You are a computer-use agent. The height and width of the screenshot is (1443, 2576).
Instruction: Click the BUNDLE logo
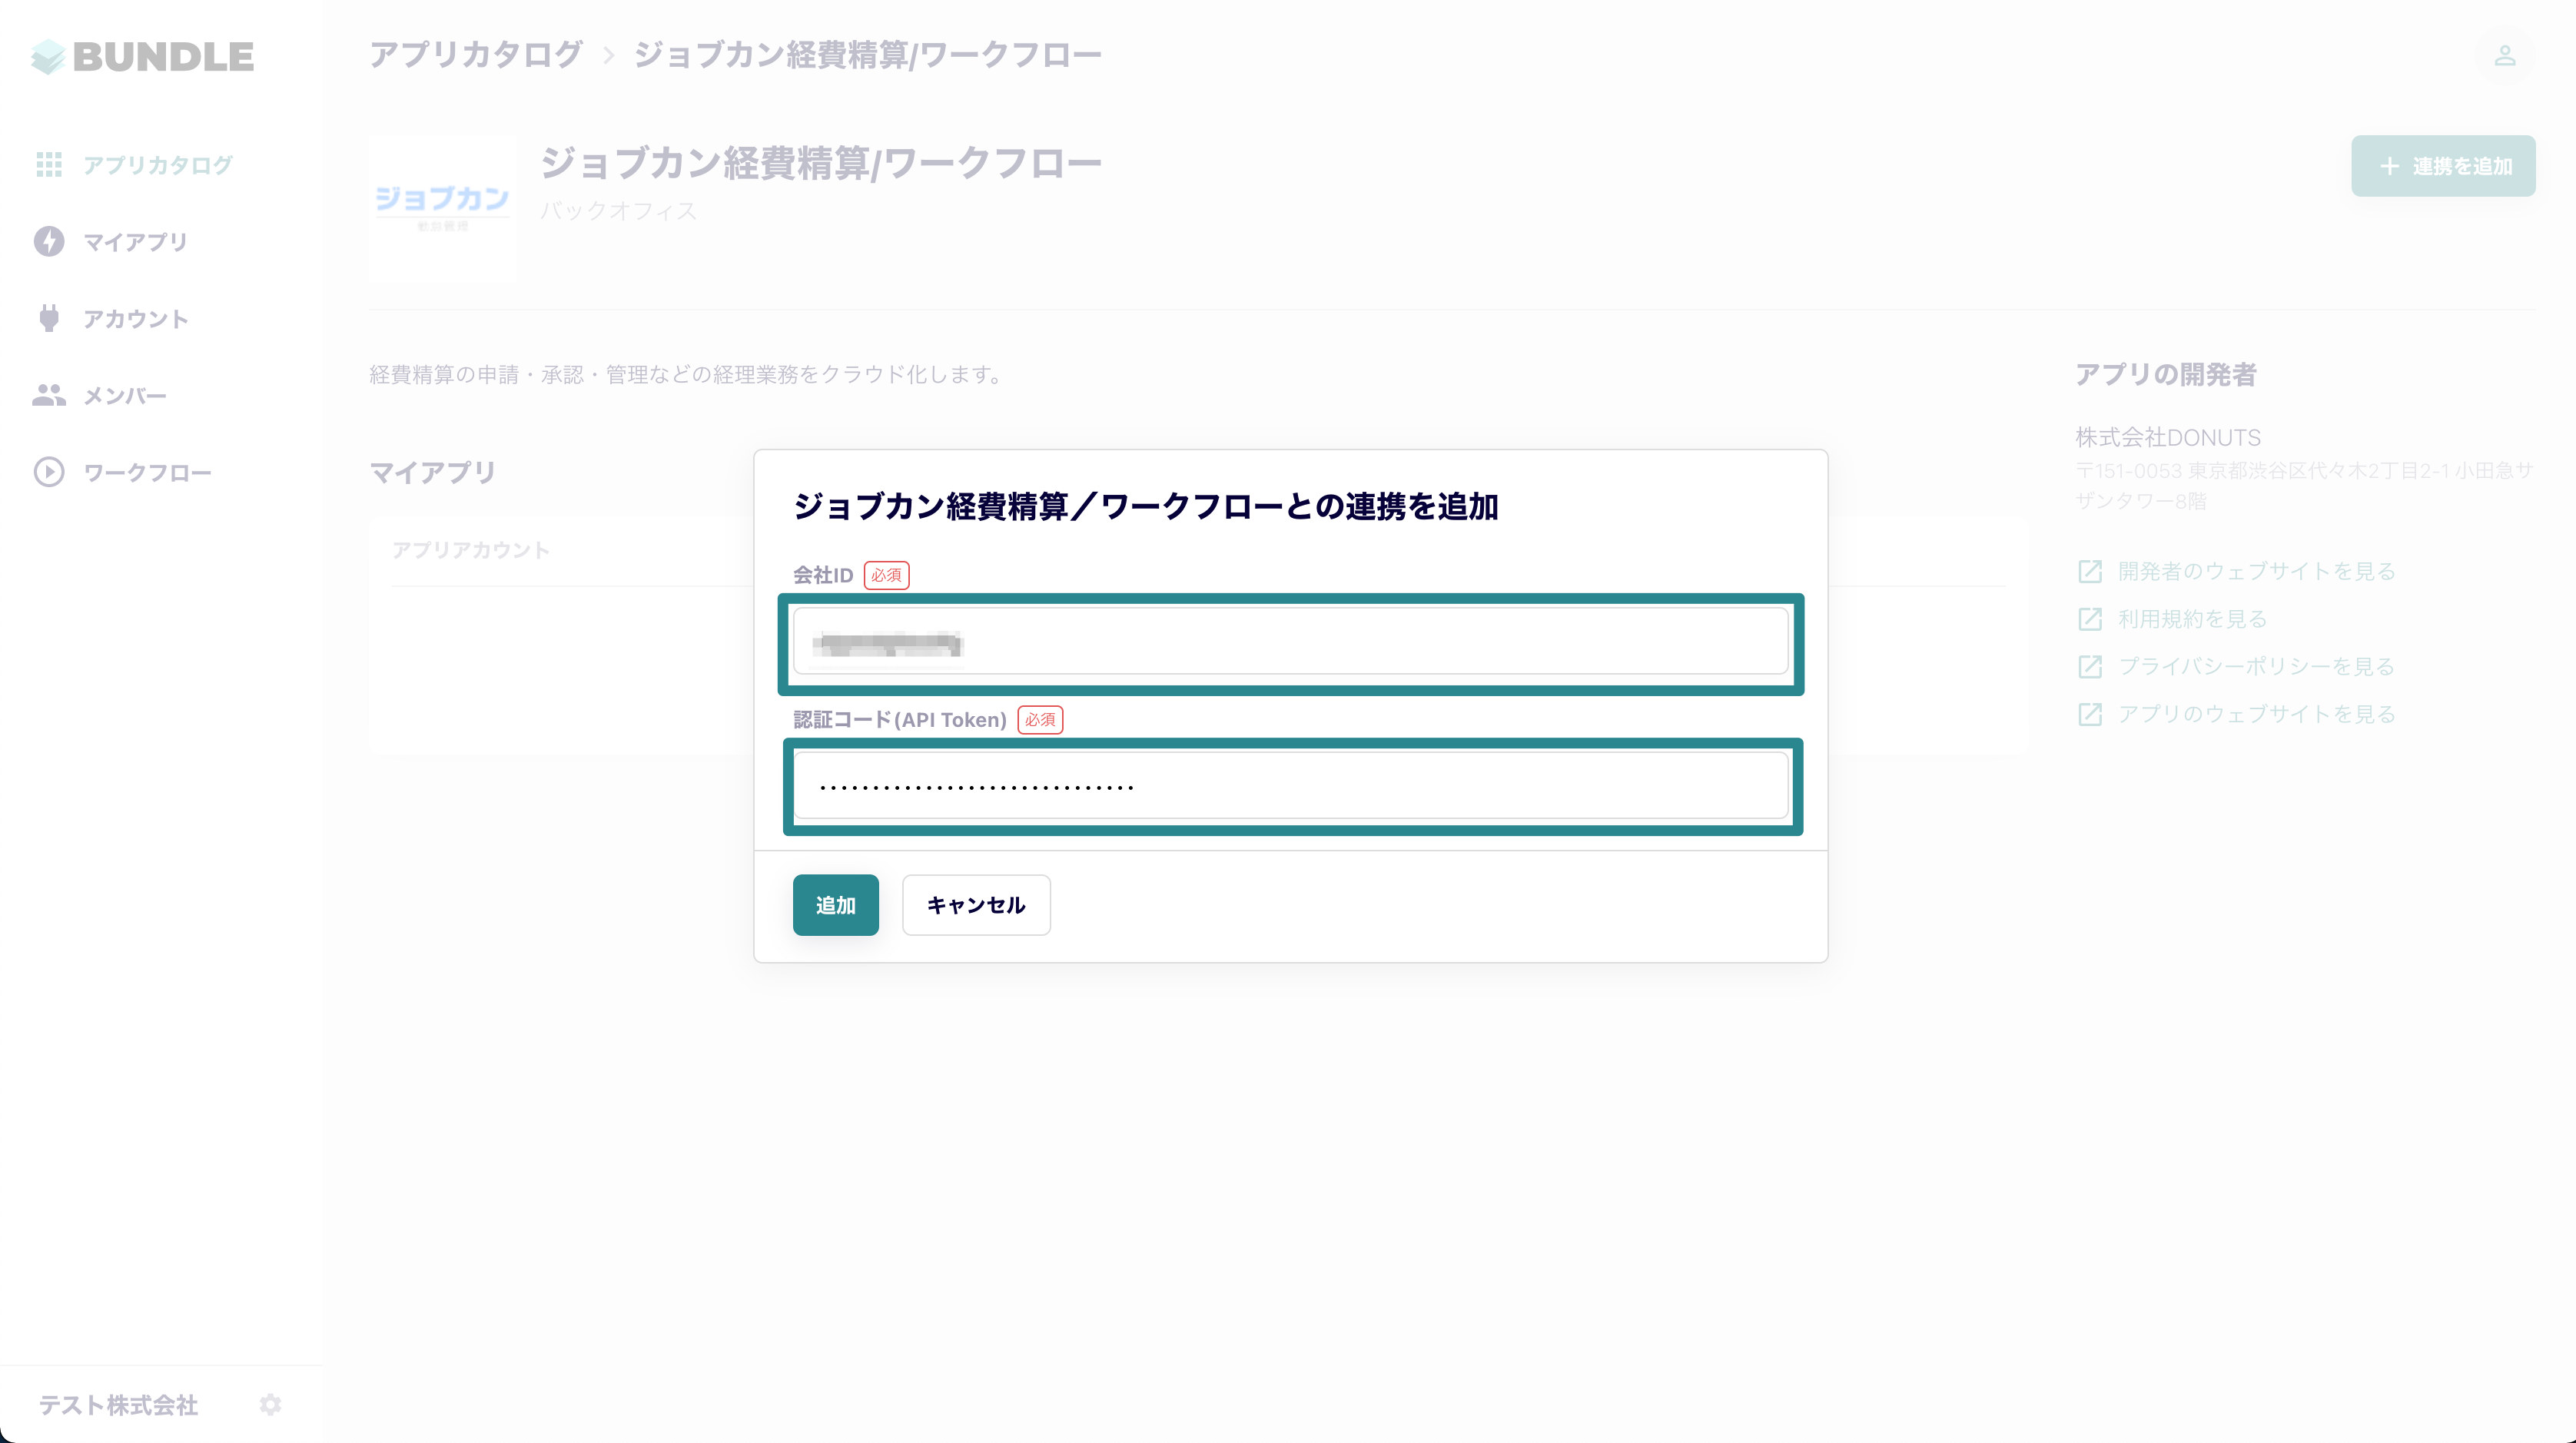142,56
